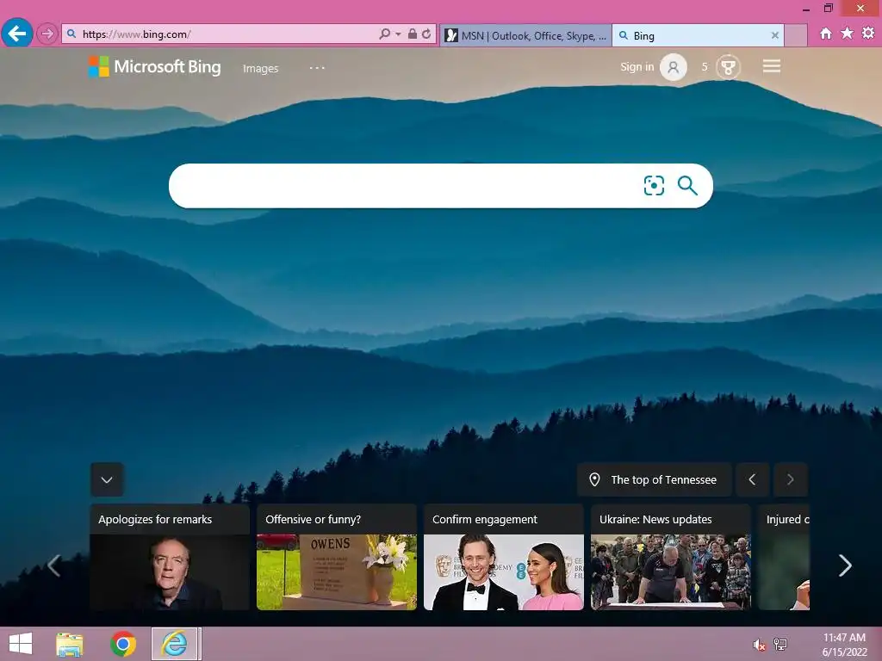Image resolution: width=882 pixels, height=661 pixels.
Task: Open network status tray icon
Action: click(780, 644)
